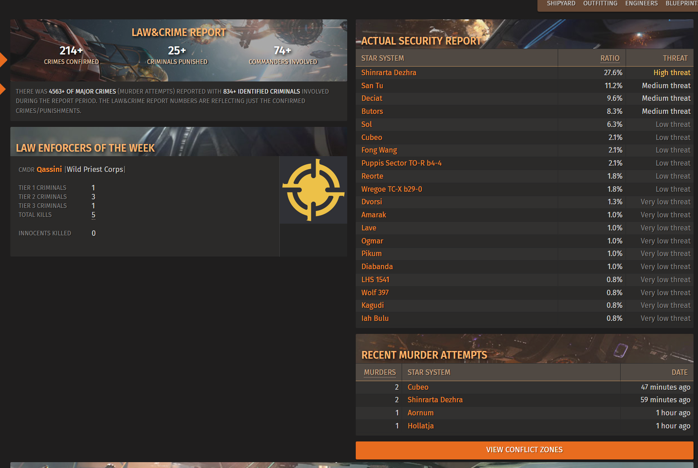Click the Law&Crime Report banner image
This screenshot has width=698, height=468.
(x=179, y=50)
